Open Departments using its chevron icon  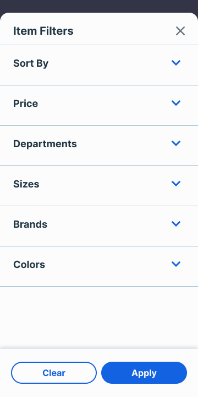176,143
